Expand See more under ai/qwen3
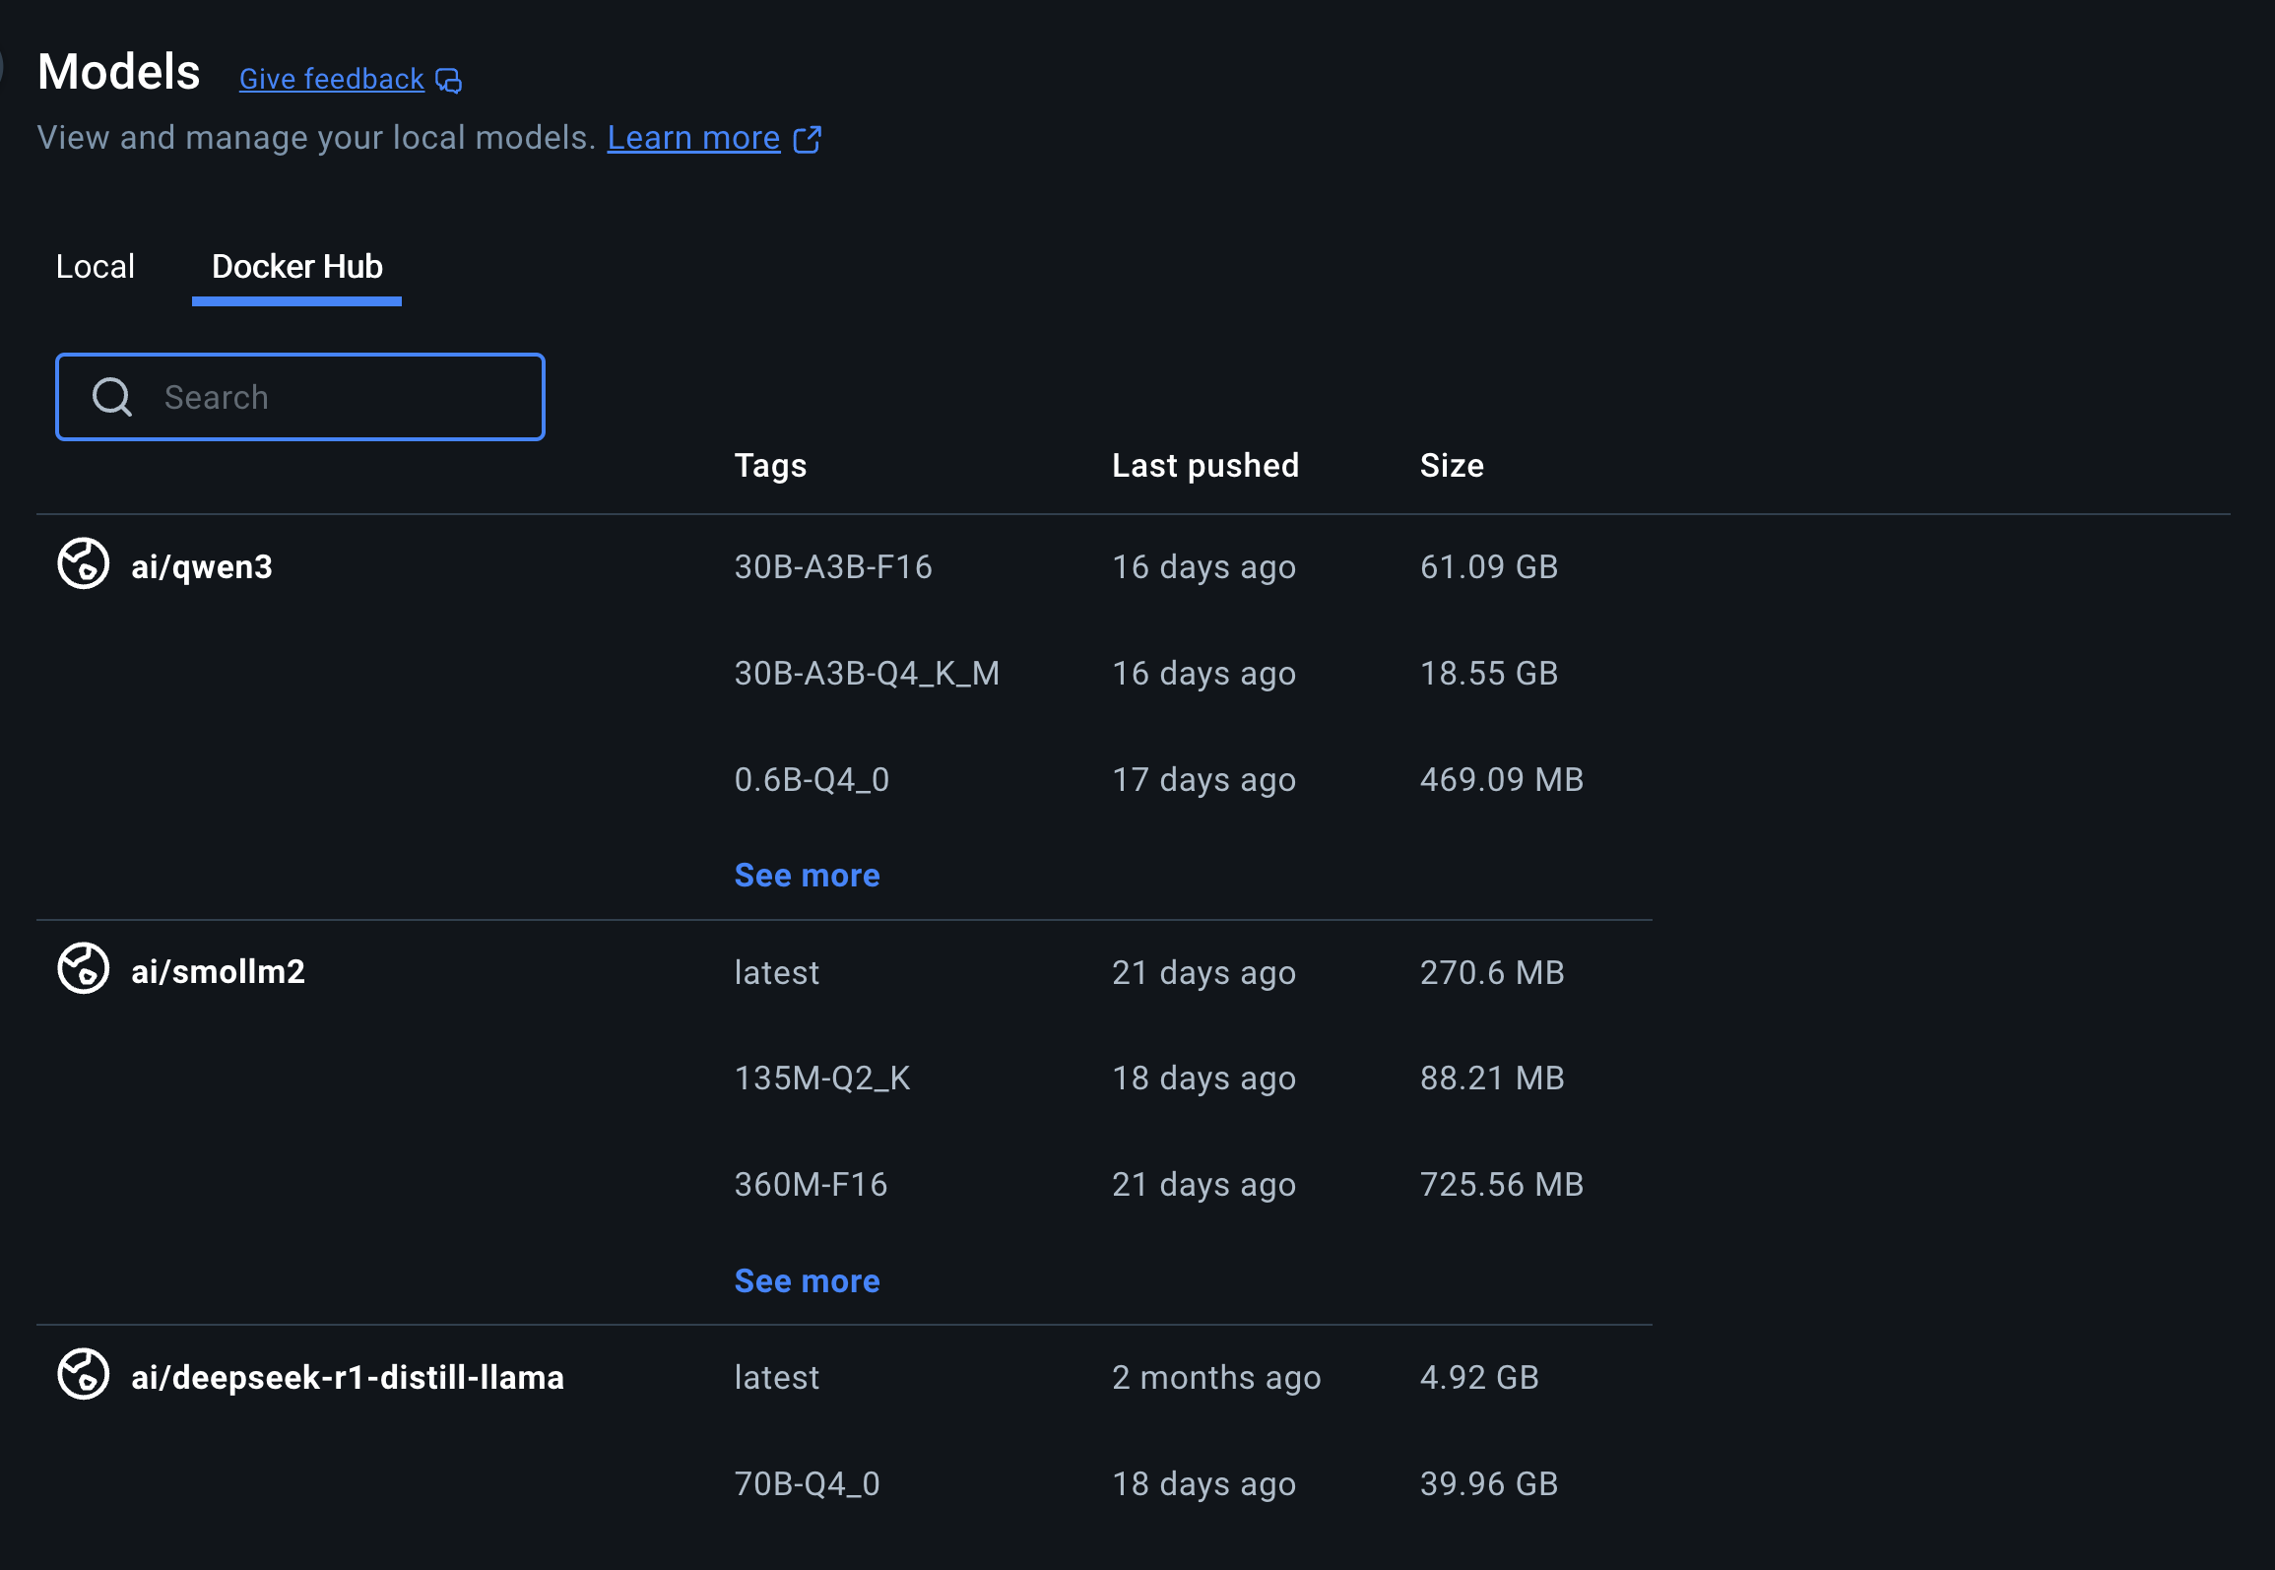 tap(807, 876)
